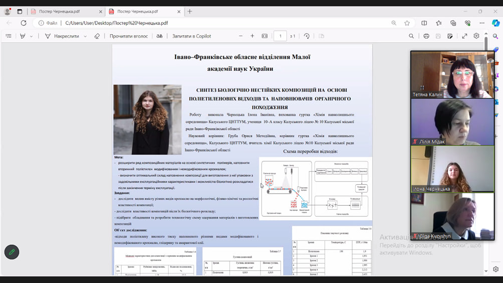503x283 pixels.
Task: Expand the highlighter options dropdown
Action: pos(31,36)
